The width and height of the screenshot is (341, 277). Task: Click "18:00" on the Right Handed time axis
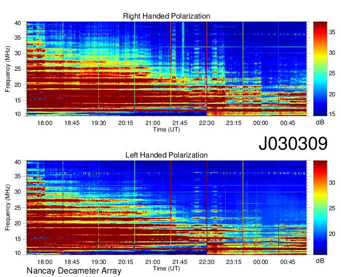point(45,123)
